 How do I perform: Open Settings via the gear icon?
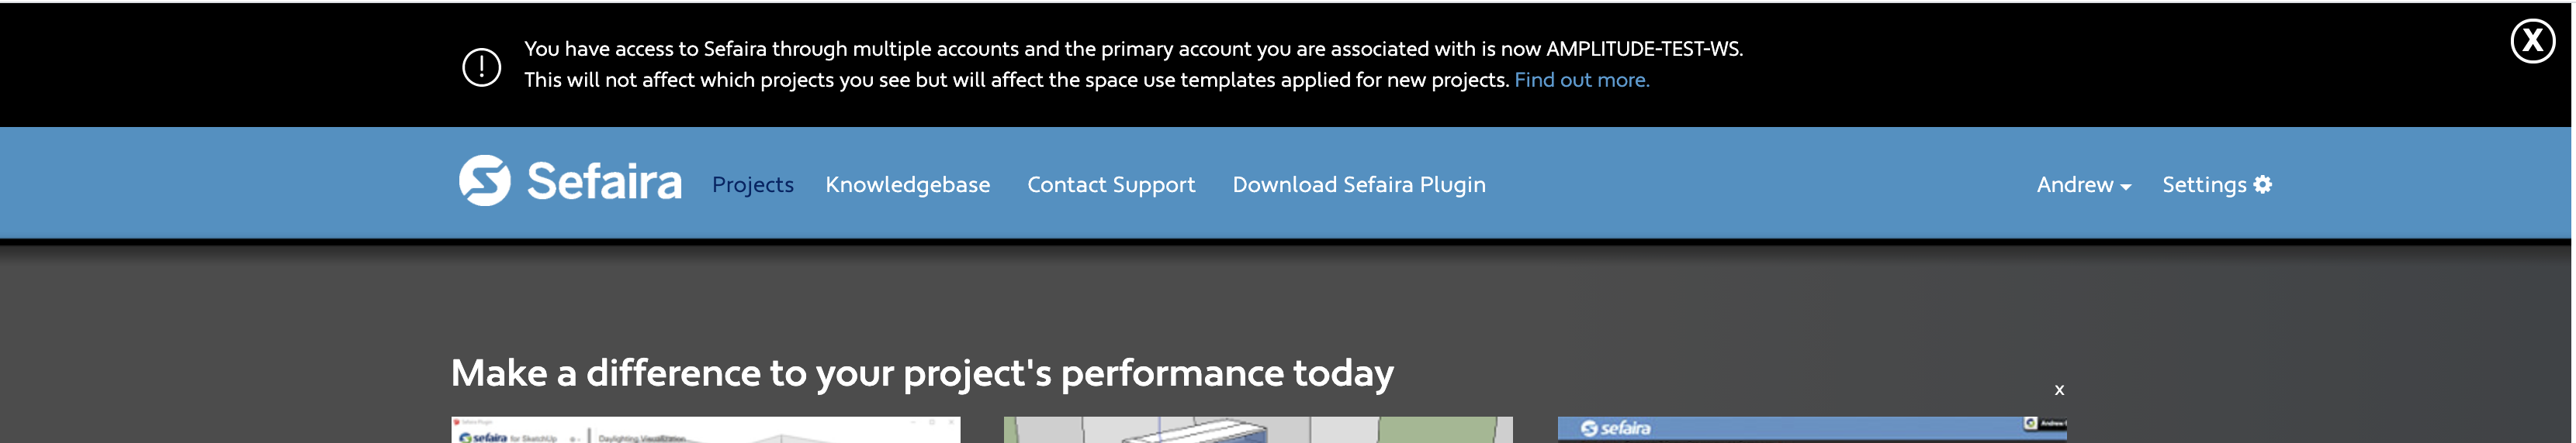point(2263,184)
